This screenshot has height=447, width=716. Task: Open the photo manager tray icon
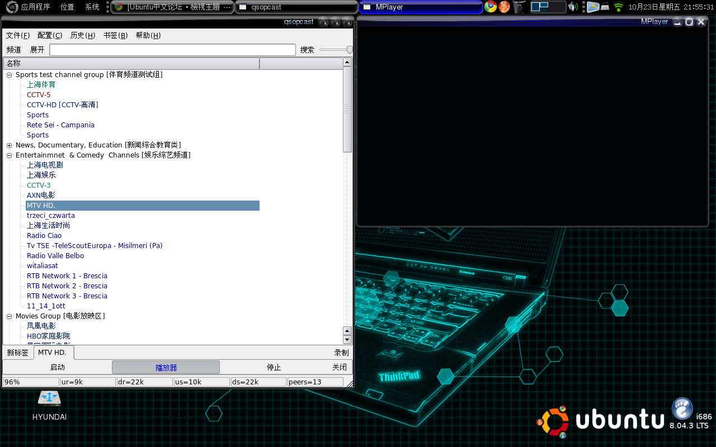pos(592,7)
